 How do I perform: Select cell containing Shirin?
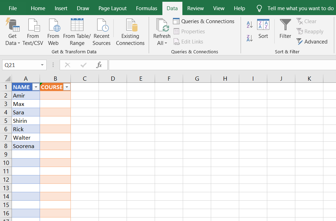(26, 121)
